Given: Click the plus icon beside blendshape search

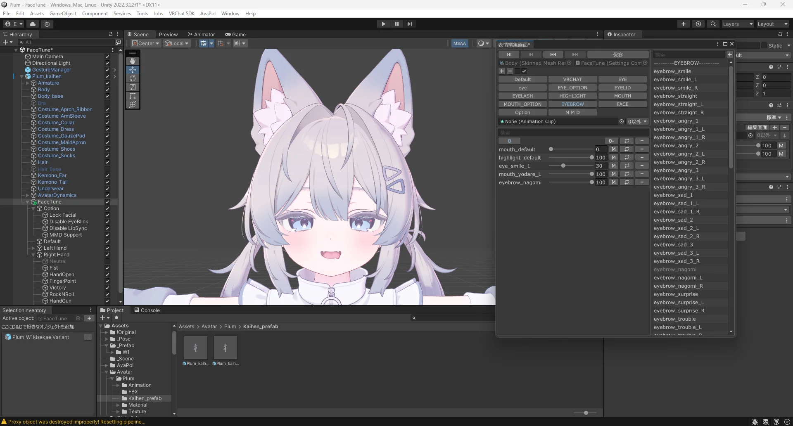Looking at the screenshot, I should pyautogui.click(x=730, y=54).
